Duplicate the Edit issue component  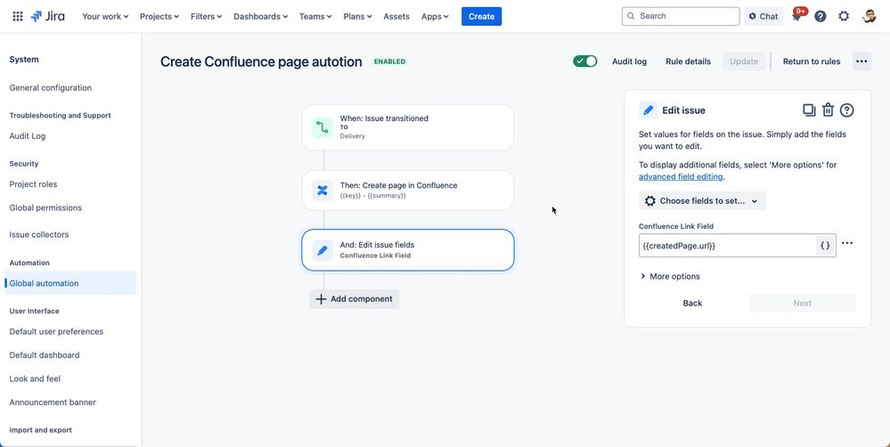click(x=809, y=110)
